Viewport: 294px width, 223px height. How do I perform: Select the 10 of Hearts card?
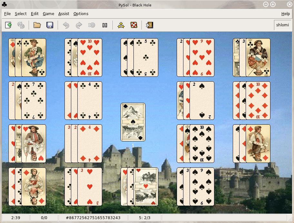(x=90, y=58)
